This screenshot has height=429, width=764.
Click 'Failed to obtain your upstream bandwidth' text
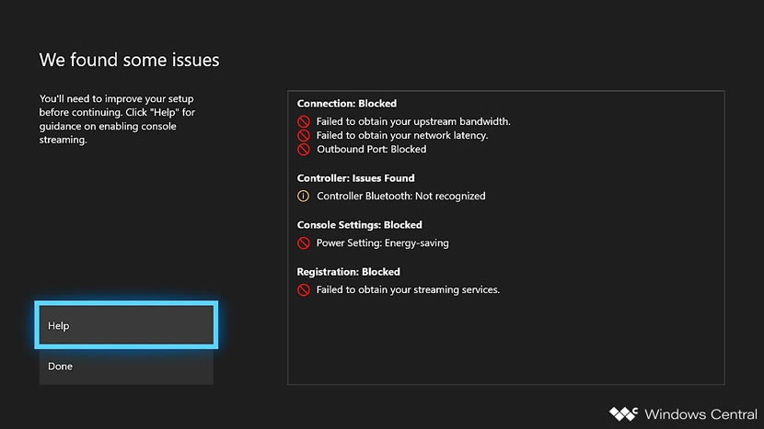(x=413, y=121)
